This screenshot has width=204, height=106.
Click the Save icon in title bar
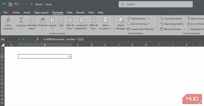10,4
